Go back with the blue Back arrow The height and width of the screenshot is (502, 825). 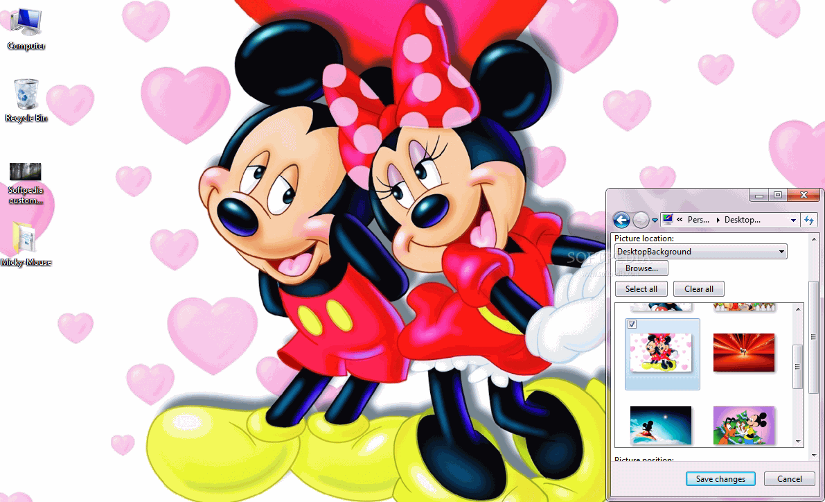coord(621,220)
